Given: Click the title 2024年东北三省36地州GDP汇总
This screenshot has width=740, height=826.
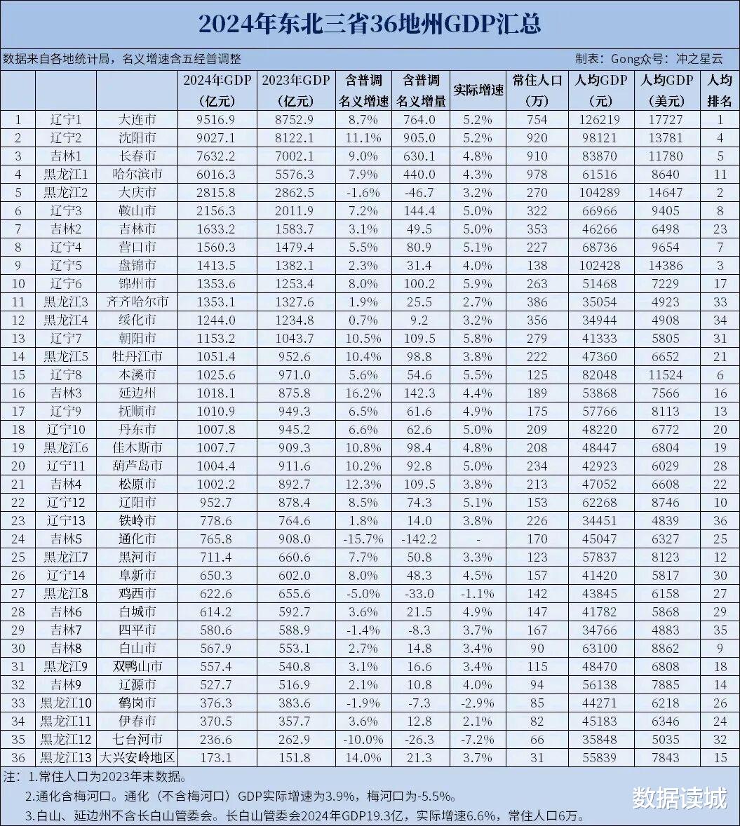Looking at the screenshot, I should coord(370,25).
